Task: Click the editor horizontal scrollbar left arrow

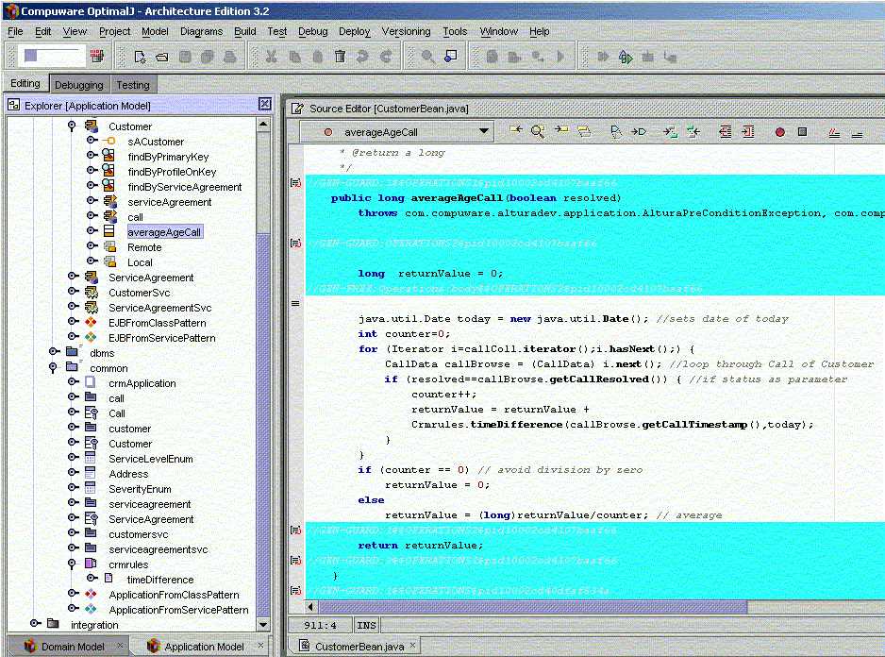Action: (310, 607)
